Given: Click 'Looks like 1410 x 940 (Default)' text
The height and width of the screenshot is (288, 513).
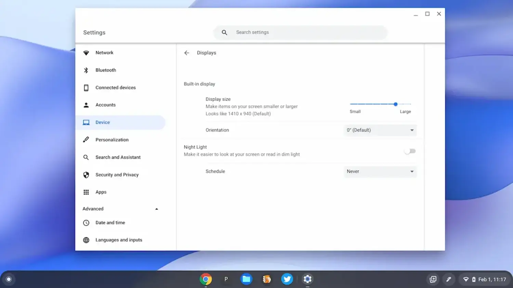Looking at the screenshot, I should [238, 114].
